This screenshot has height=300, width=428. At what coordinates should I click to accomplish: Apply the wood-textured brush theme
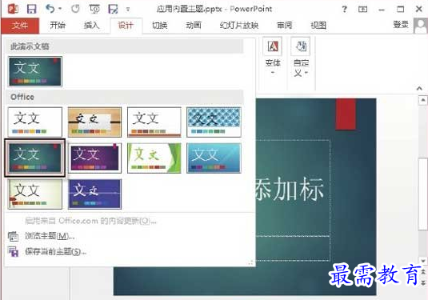coord(94,122)
